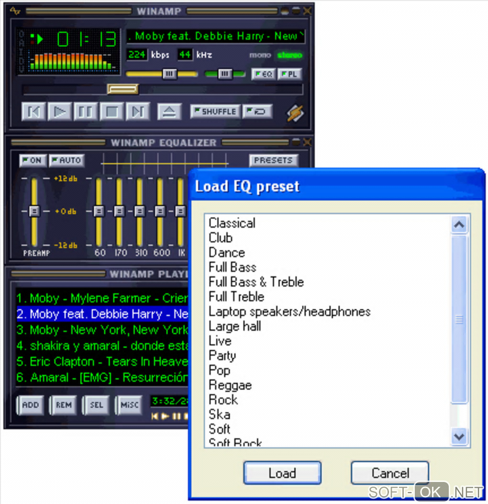Image resolution: width=488 pixels, height=504 pixels.
Task: Click the Previous track button in Winamp
Action: [34, 112]
